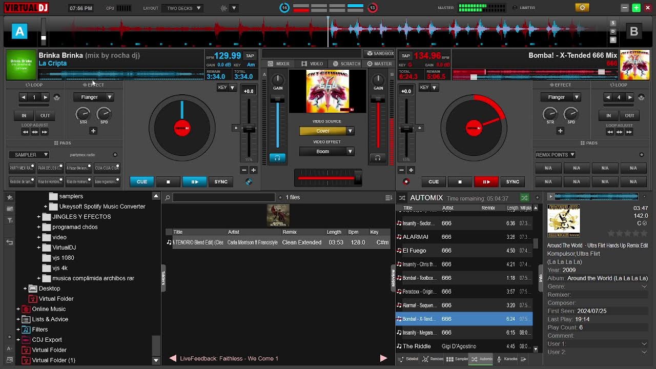Toggle headphone PFL for deck B
The height and width of the screenshot is (369, 656).
click(378, 158)
